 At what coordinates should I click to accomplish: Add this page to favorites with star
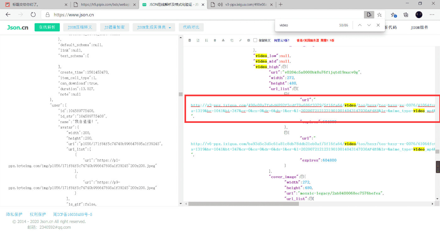[379, 15]
